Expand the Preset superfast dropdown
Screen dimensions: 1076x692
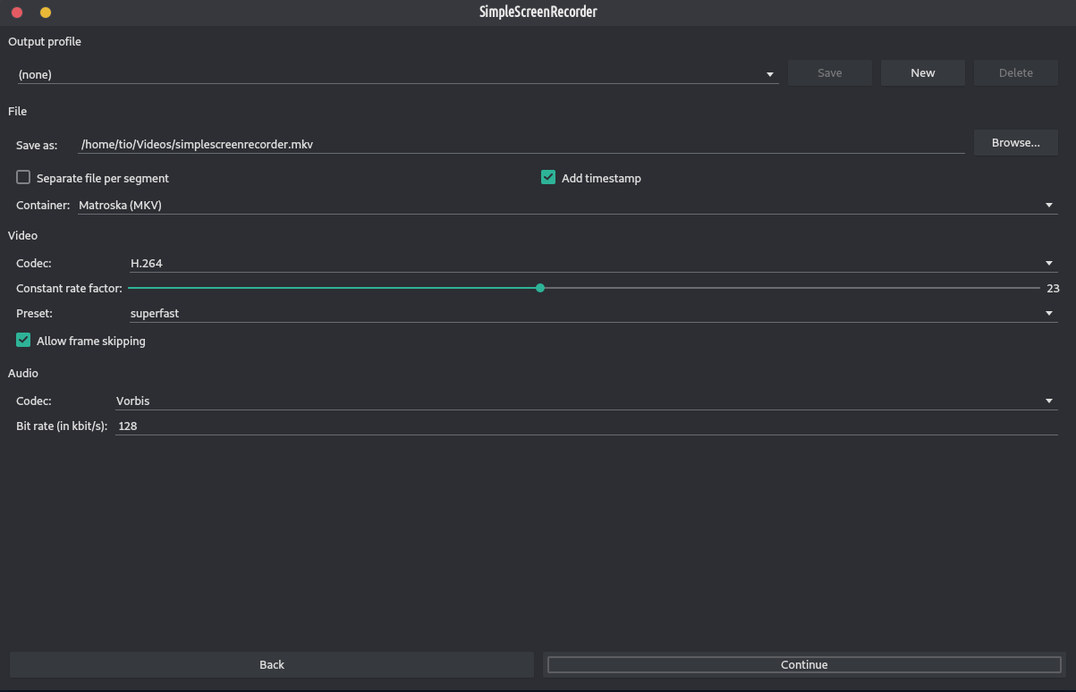[592, 314]
